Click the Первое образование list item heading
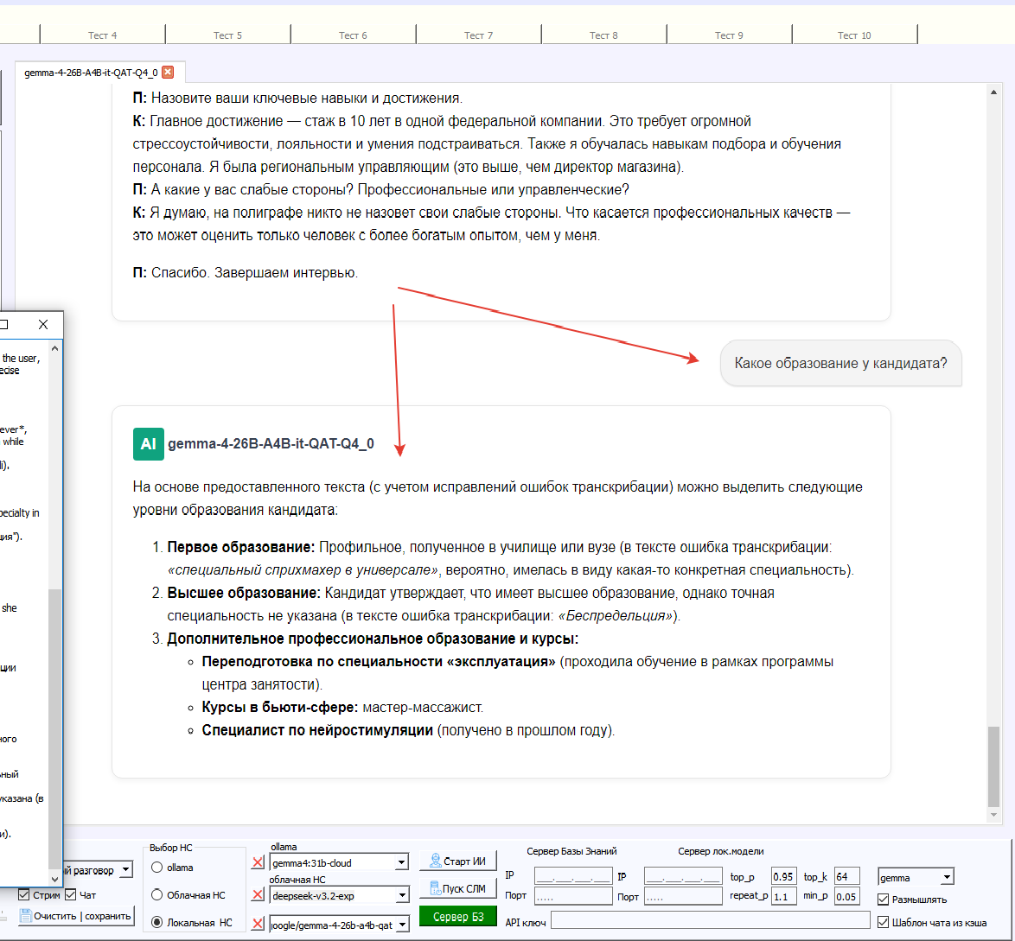The height and width of the screenshot is (941, 1015). 241,547
